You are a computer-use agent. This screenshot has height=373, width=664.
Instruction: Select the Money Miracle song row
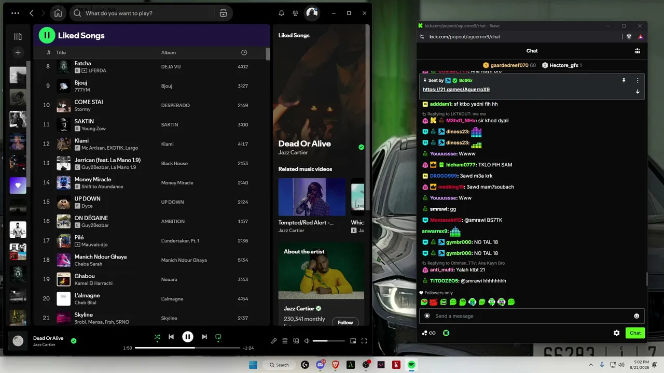152,183
